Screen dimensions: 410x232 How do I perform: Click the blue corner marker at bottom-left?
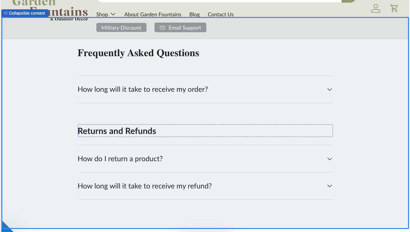(6, 227)
